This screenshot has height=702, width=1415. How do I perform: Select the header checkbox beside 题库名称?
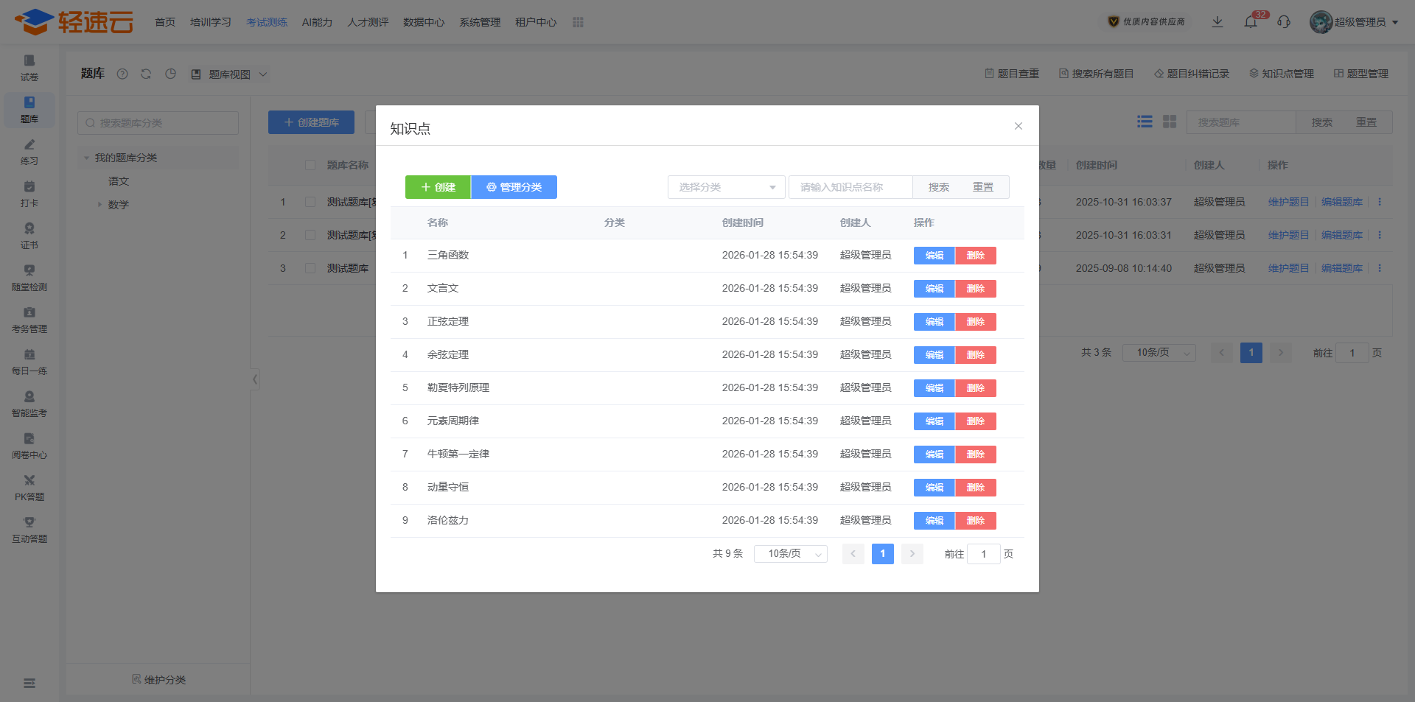(x=310, y=165)
